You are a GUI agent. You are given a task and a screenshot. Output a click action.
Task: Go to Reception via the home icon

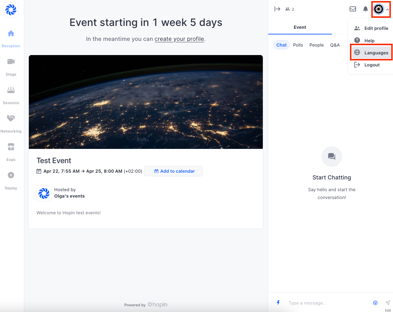click(11, 33)
